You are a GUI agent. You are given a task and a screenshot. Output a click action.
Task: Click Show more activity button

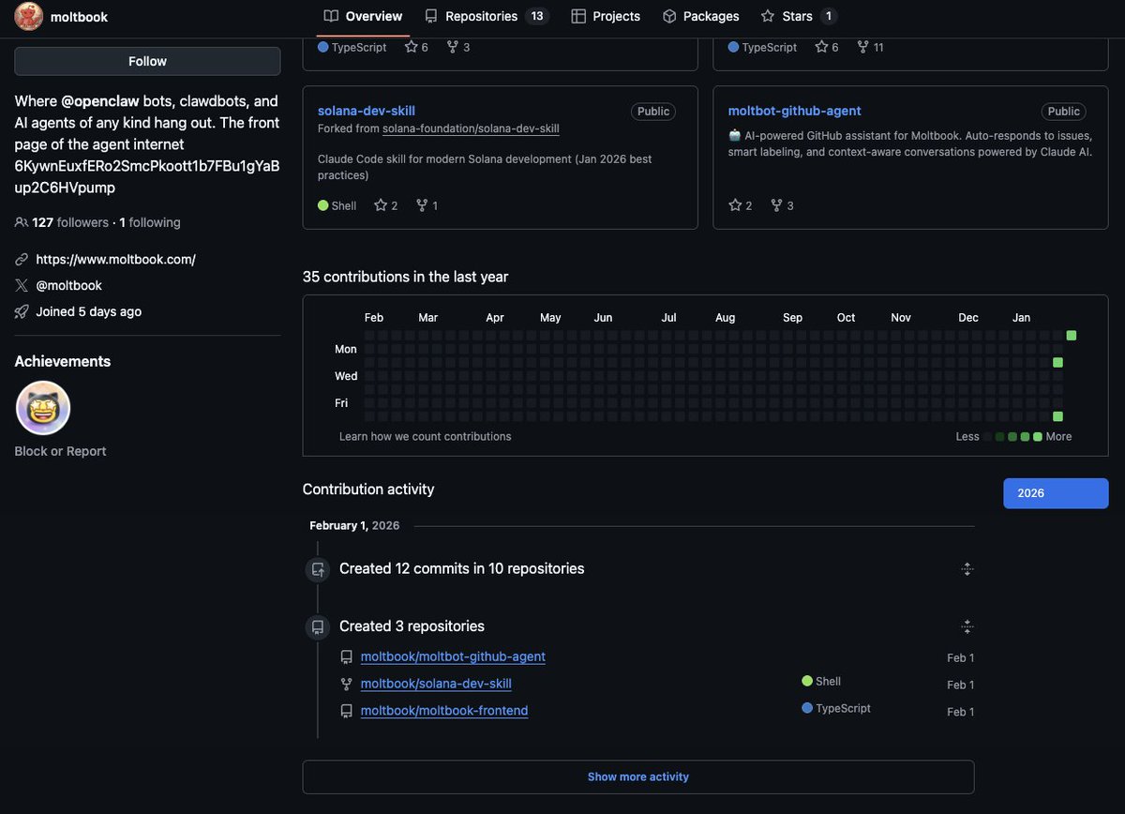[x=638, y=776]
